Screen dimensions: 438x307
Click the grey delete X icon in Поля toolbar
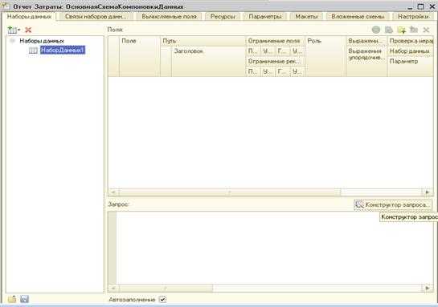click(426, 30)
